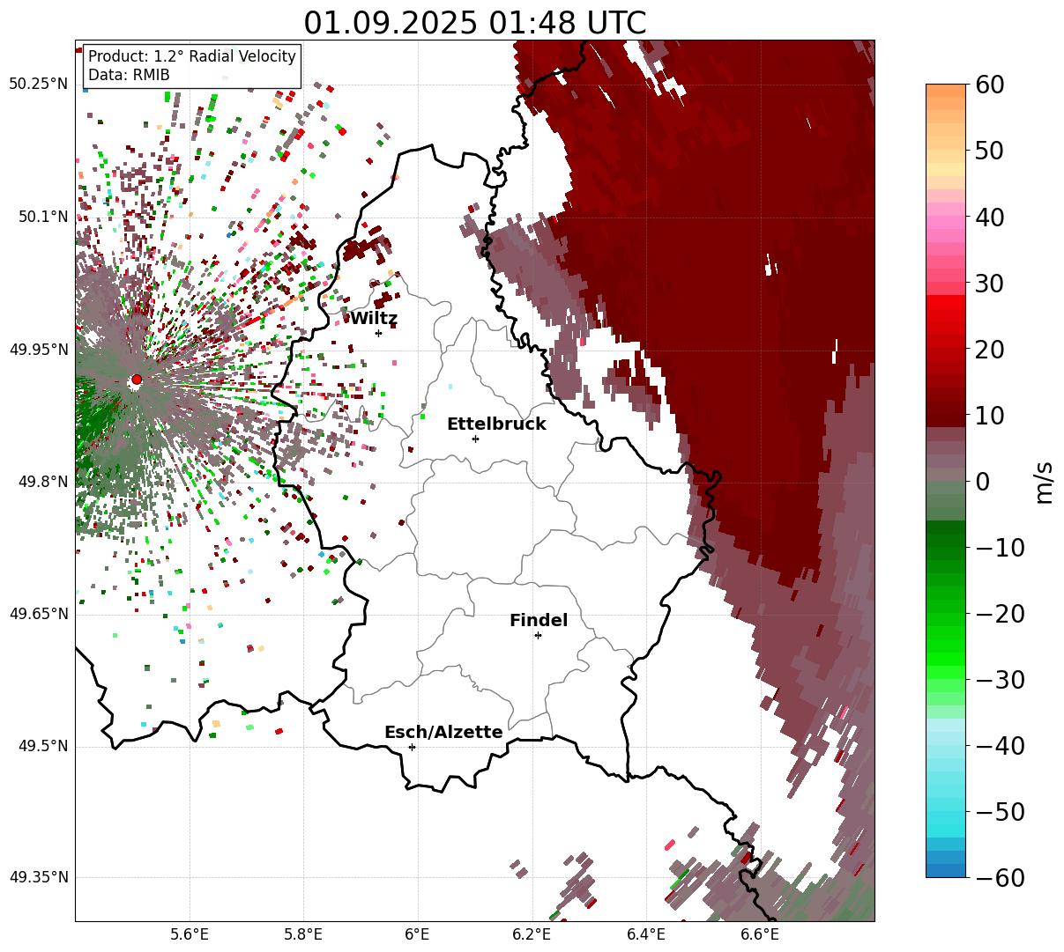The width and height of the screenshot is (1064, 952).
Task: Click the 49.5°N latitude tick label
Action: click(42, 746)
